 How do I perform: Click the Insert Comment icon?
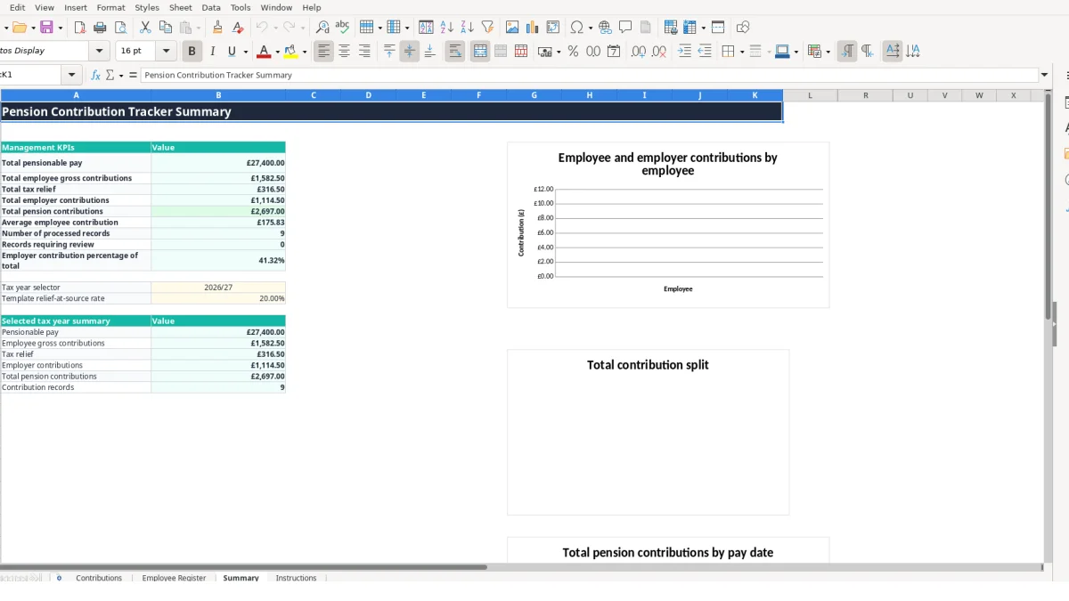coord(625,28)
